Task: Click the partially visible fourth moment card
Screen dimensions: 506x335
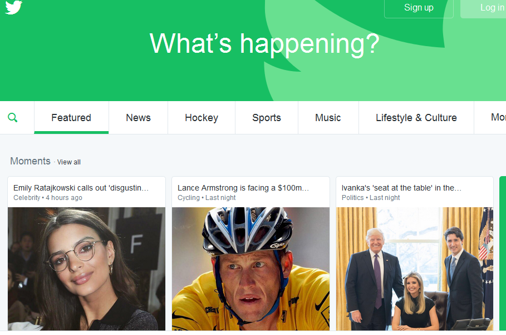Action: point(503,253)
